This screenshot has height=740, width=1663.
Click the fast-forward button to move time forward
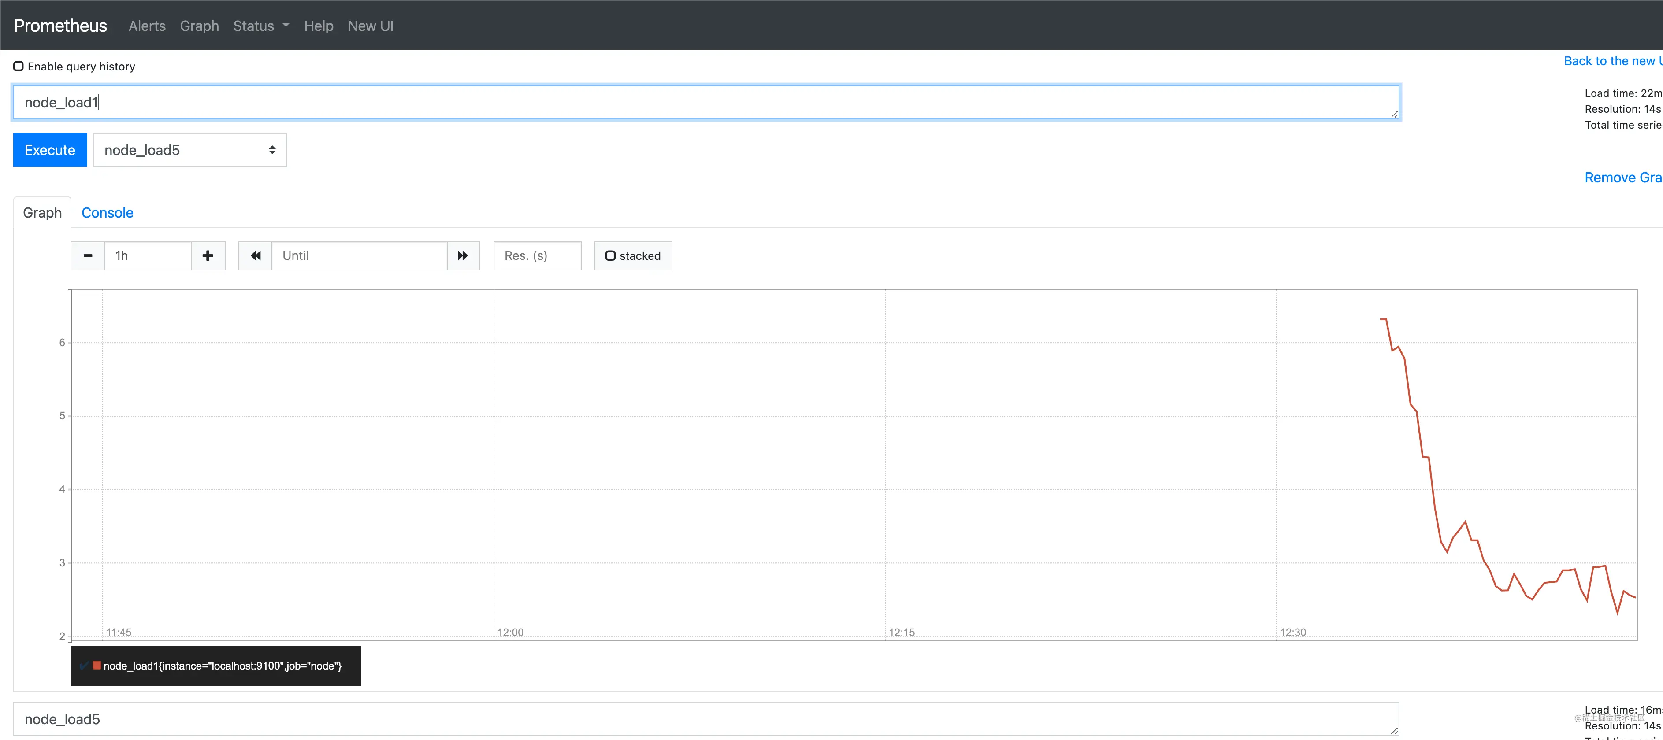(463, 255)
